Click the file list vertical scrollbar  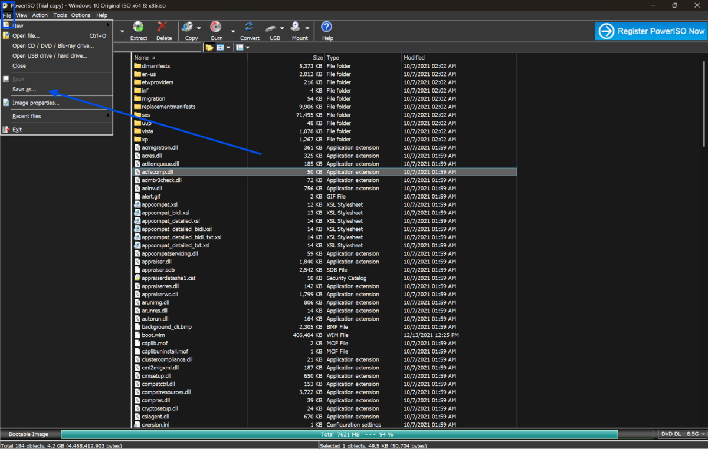tap(704, 104)
